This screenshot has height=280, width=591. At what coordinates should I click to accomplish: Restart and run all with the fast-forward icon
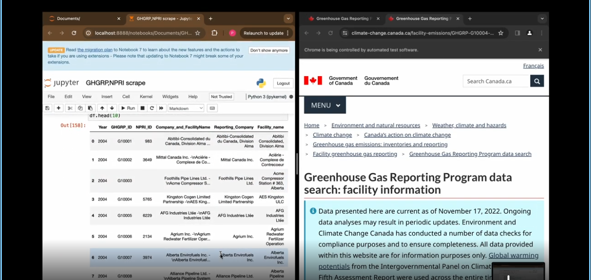click(161, 108)
